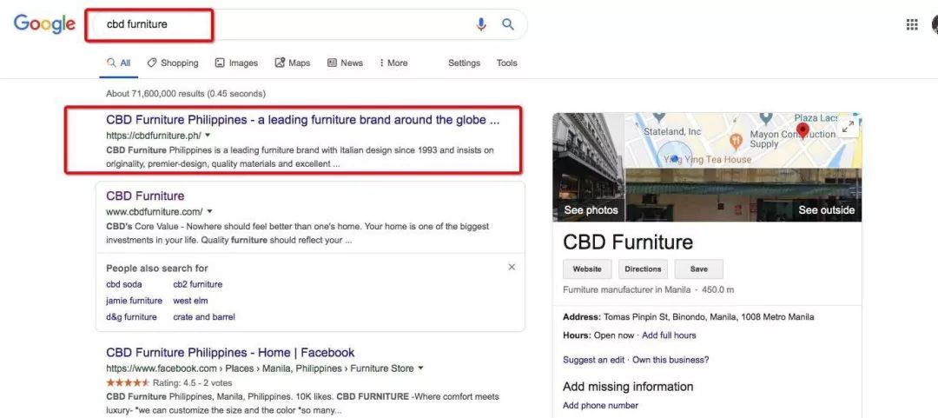Image resolution: width=938 pixels, height=418 pixels.
Task: Open the map thumbnail of Binondo
Action: coord(743,140)
